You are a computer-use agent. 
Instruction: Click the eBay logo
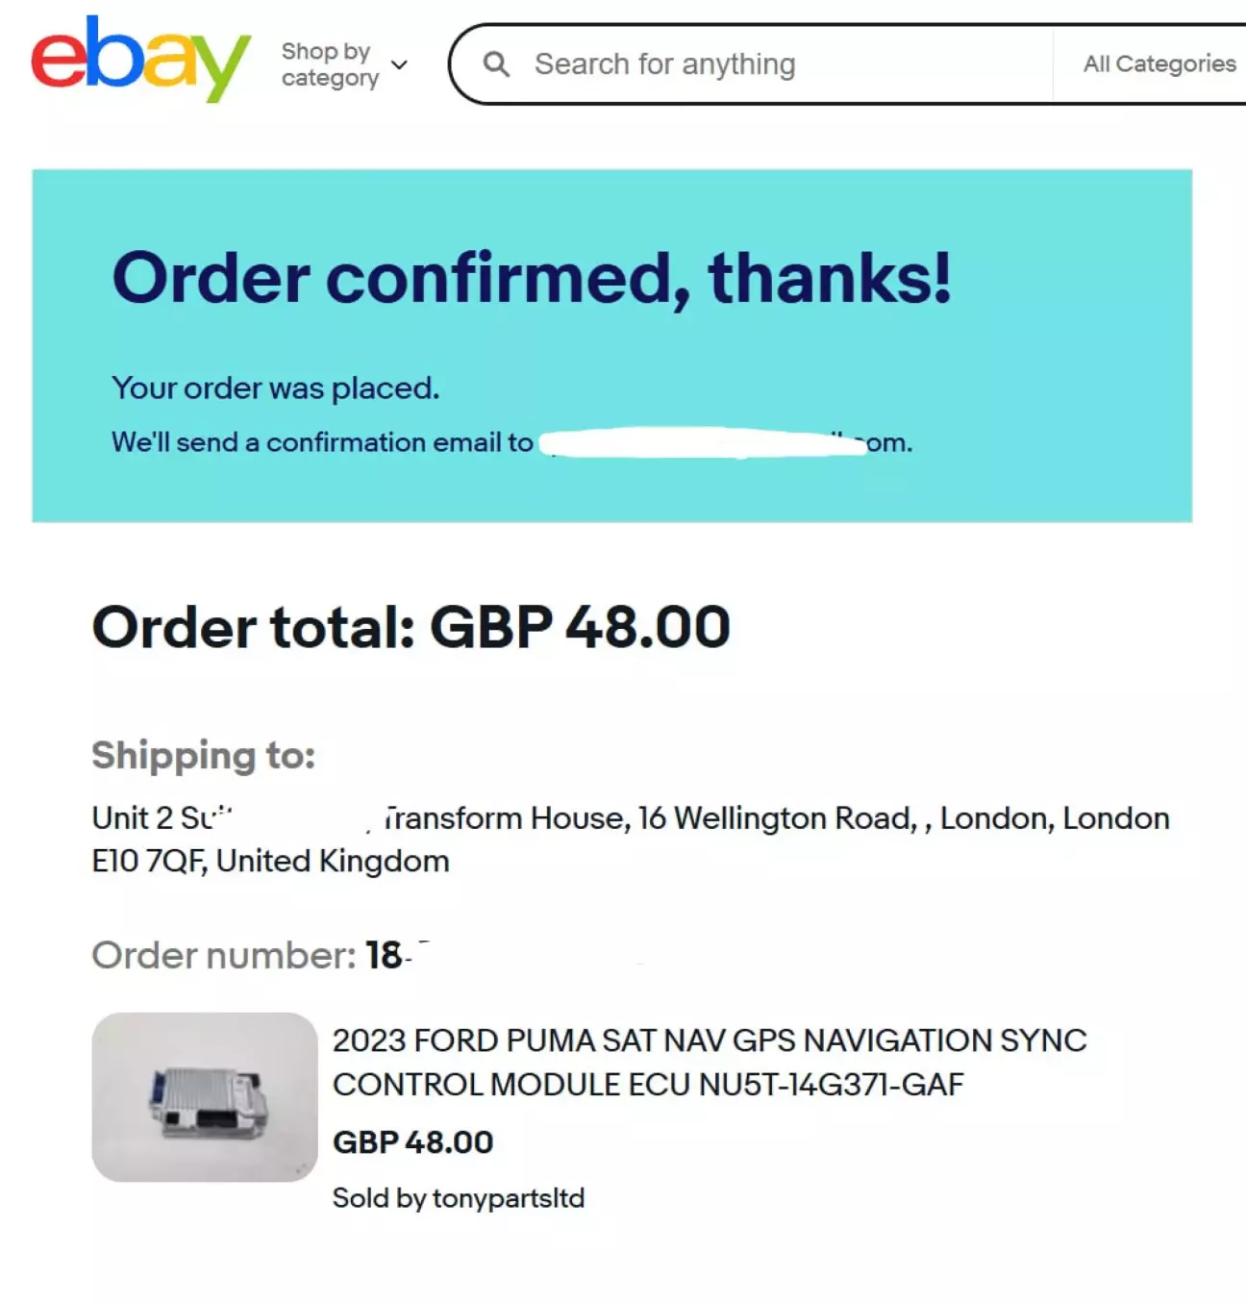140,60
